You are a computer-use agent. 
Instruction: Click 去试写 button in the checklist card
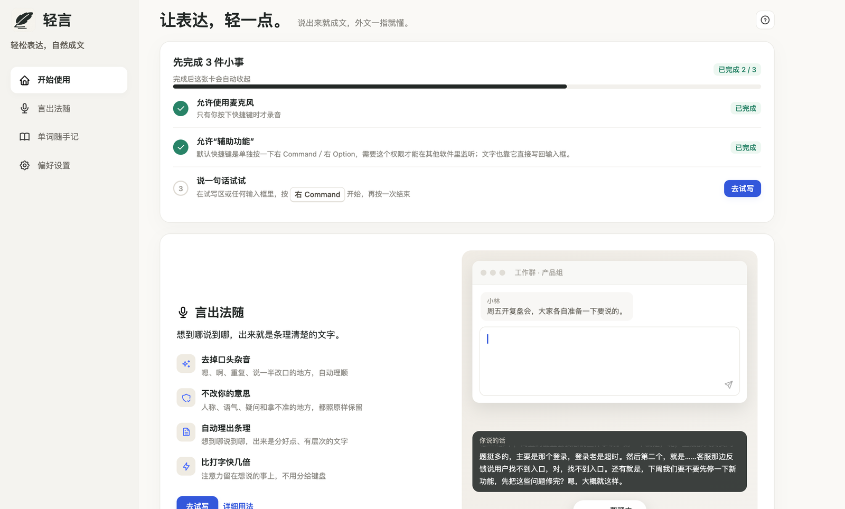(742, 188)
